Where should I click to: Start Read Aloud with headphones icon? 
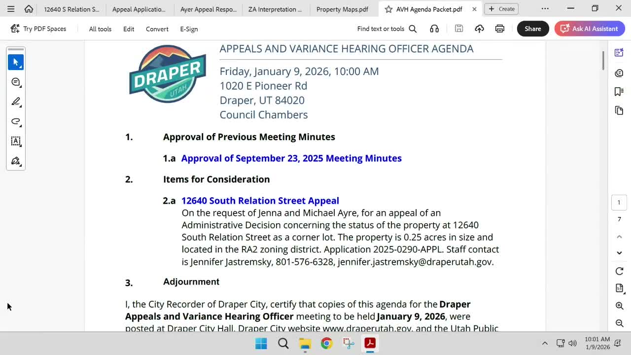pyautogui.click(x=434, y=29)
